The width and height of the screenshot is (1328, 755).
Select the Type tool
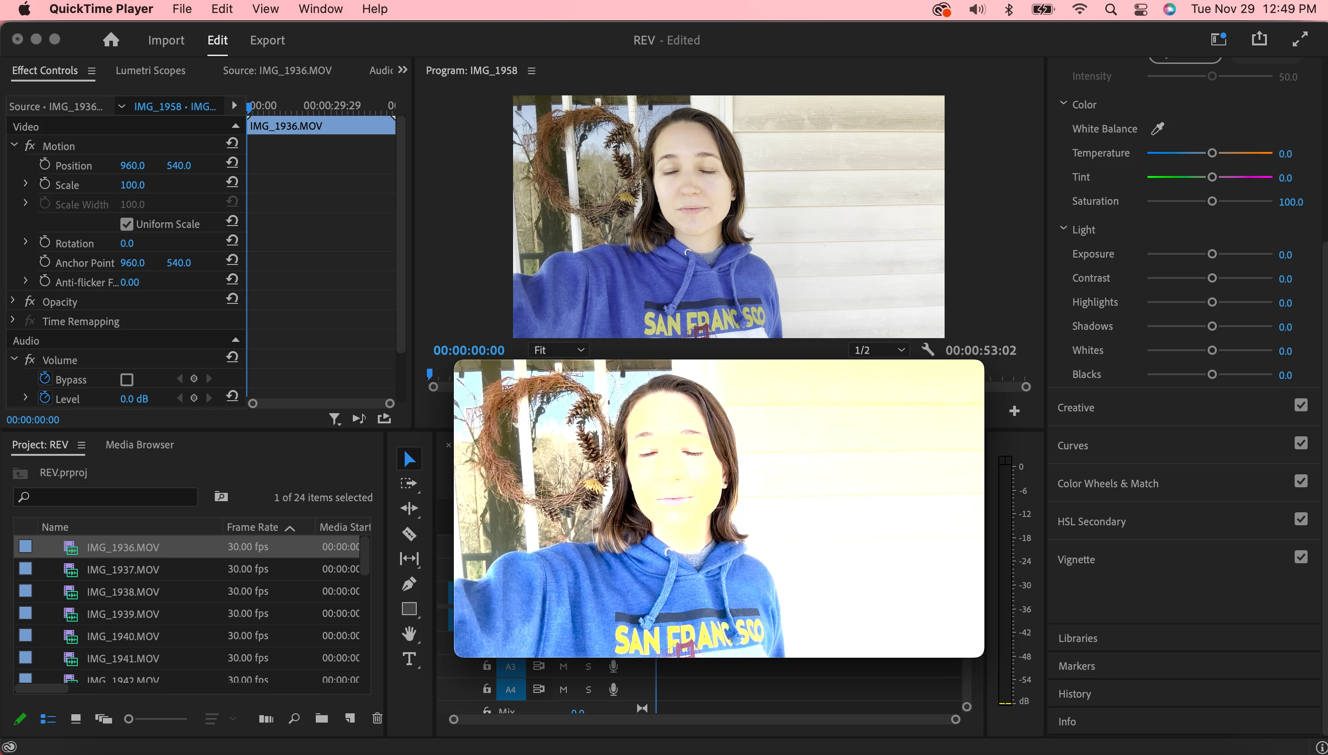click(409, 659)
